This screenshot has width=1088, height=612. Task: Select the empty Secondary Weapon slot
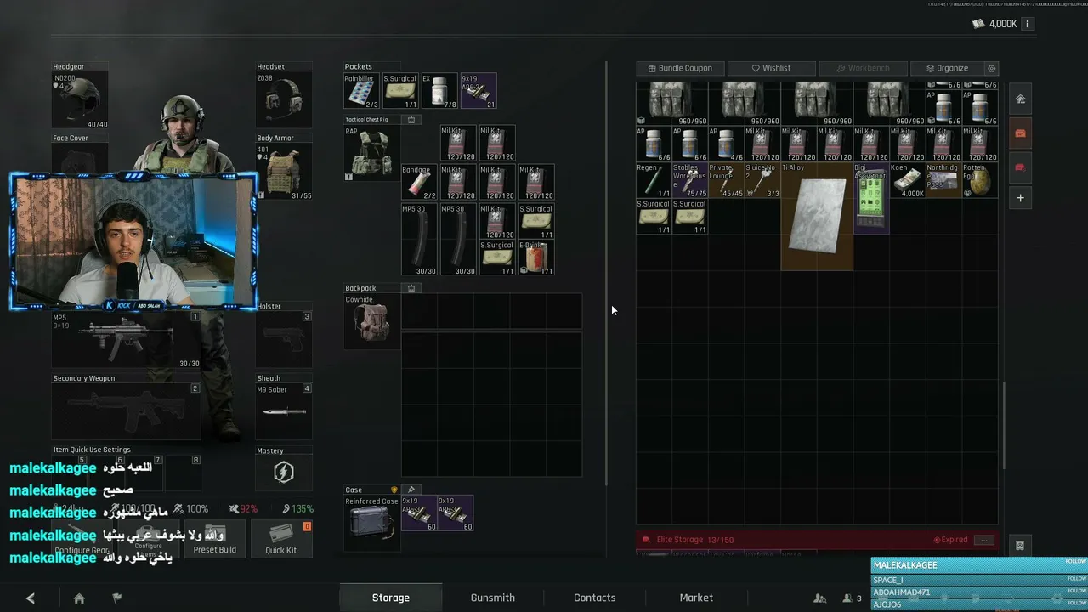click(x=126, y=411)
